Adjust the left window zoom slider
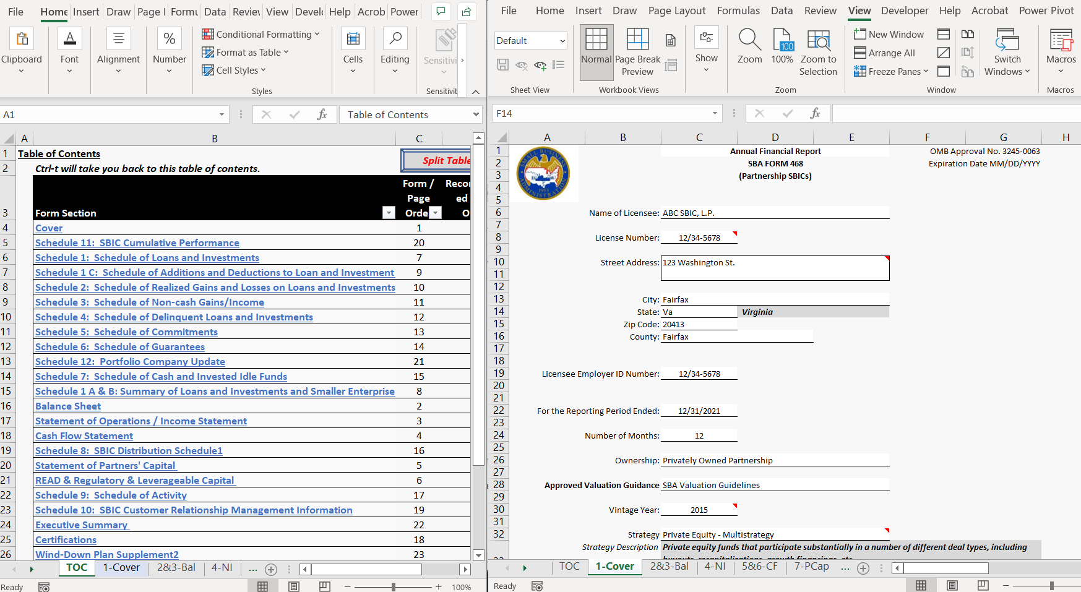This screenshot has height=592, width=1081. pyautogui.click(x=393, y=586)
